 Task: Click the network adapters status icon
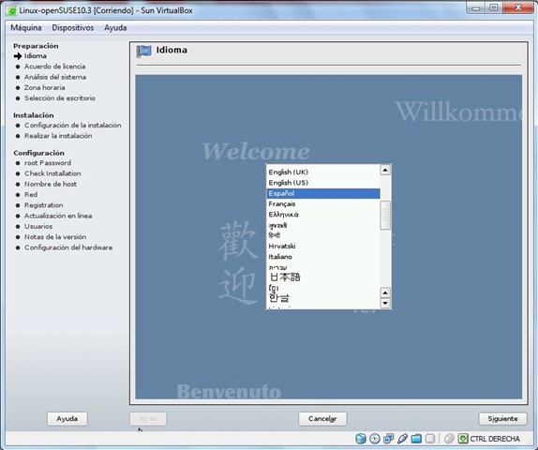coord(388,439)
